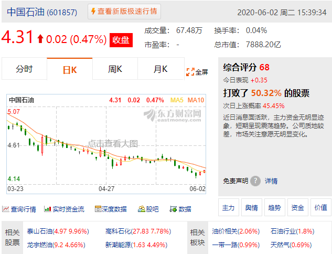The height and width of the screenshot is (254, 332).
Task: Click the MA10 legend label on chart
Action: pyautogui.click(x=196, y=100)
